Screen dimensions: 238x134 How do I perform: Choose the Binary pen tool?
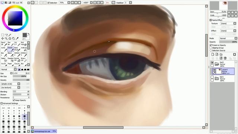[24, 60]
